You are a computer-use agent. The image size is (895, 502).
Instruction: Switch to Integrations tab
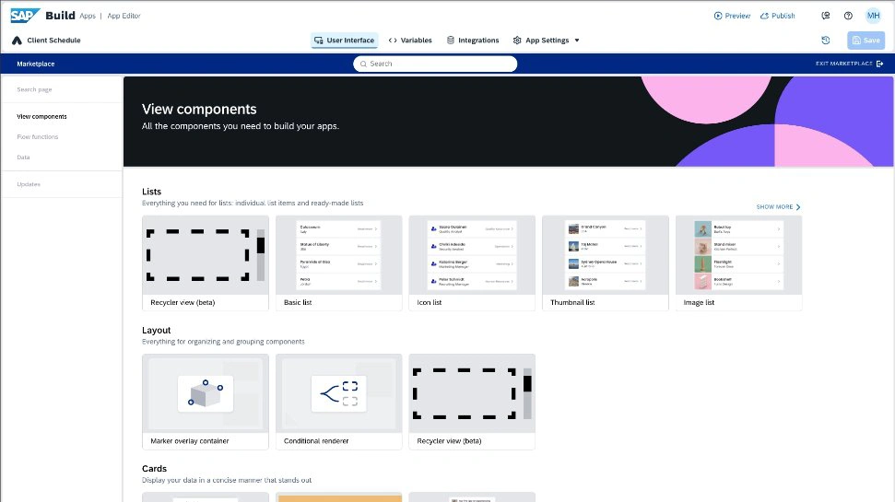coord(473,41)
